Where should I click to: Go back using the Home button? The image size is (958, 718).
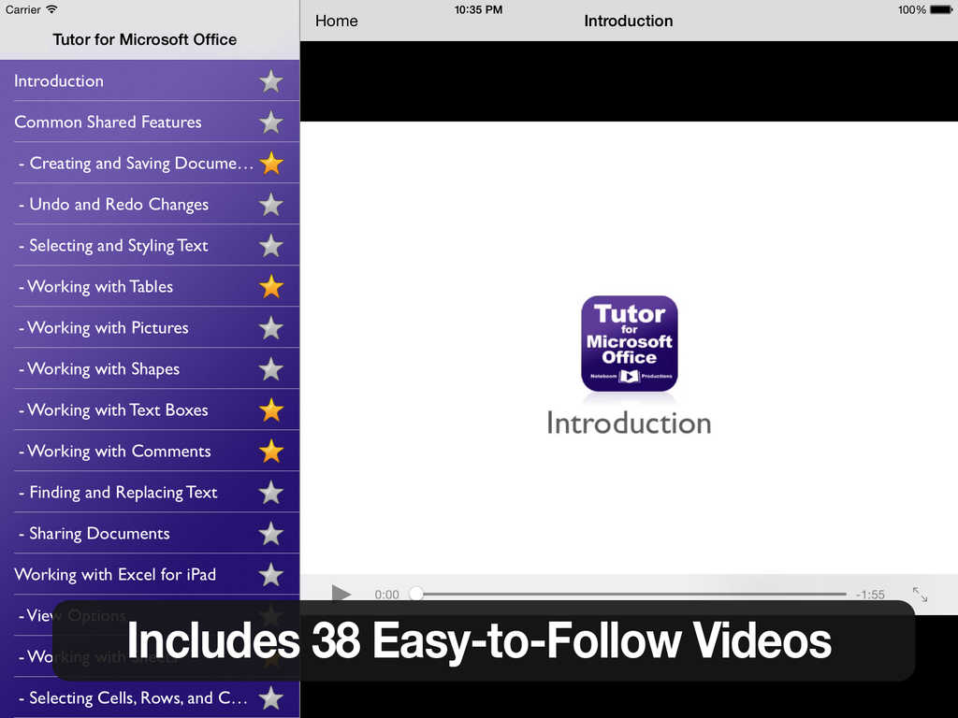(336, 21)
